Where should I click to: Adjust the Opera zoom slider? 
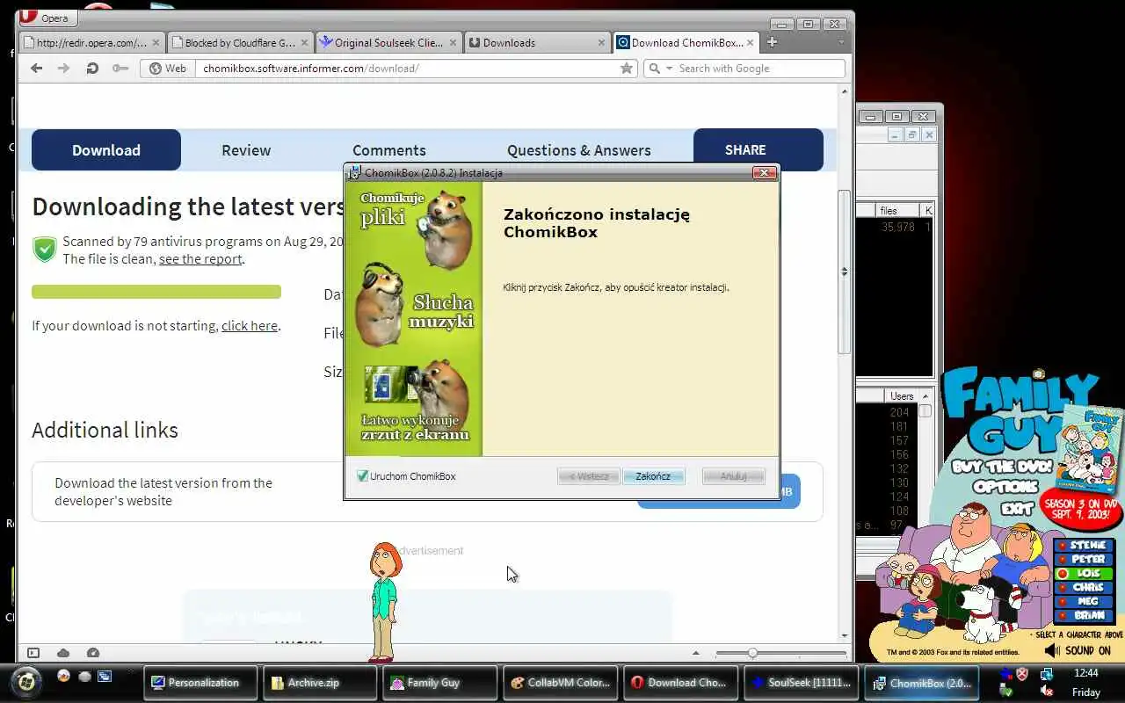tap(780, 653)
